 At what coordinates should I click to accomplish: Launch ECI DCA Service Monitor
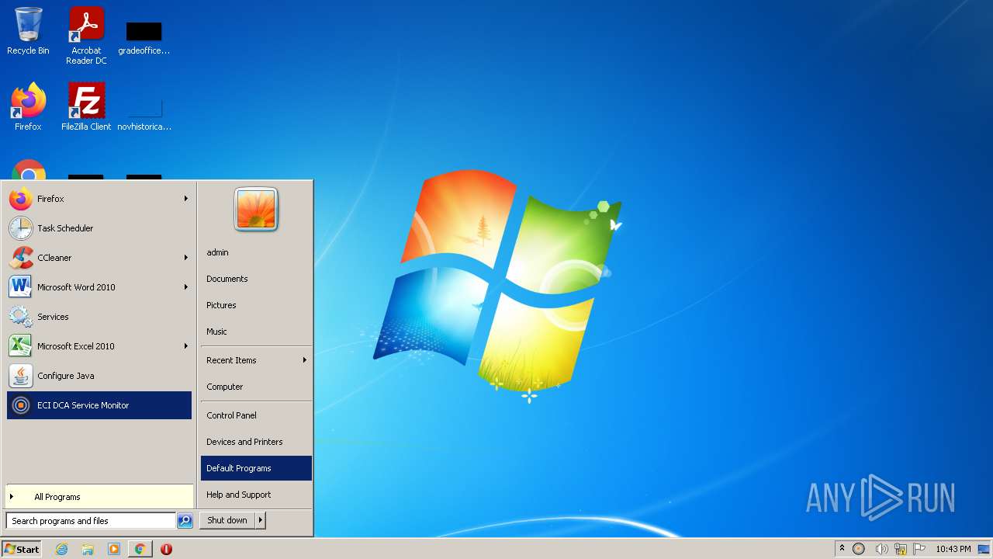coord(99,405)
